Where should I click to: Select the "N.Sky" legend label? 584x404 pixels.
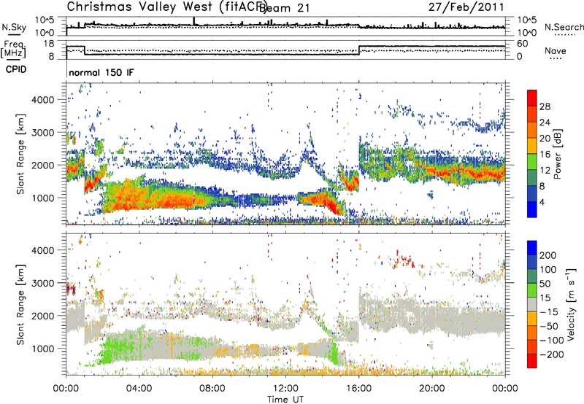coord(14,27)
